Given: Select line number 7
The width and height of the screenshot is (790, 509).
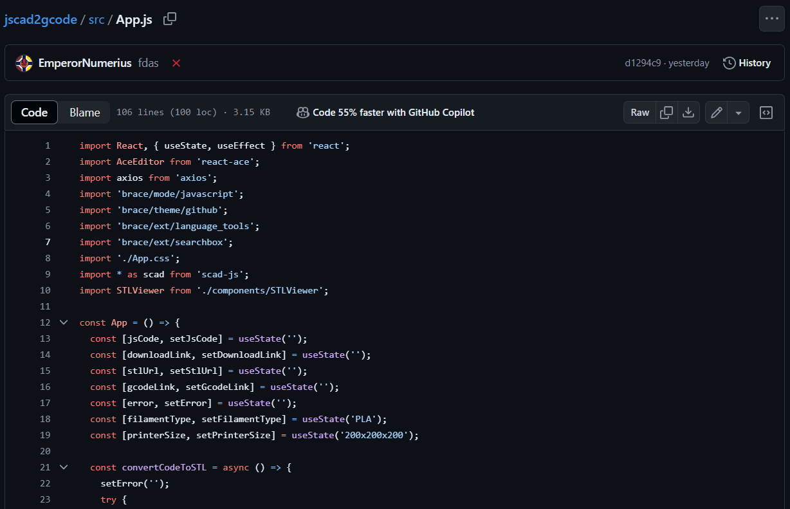Looking at the screenshot, I should pyautogui.click(x=48, y=242).
